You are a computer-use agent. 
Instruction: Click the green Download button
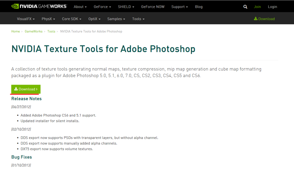26,89
